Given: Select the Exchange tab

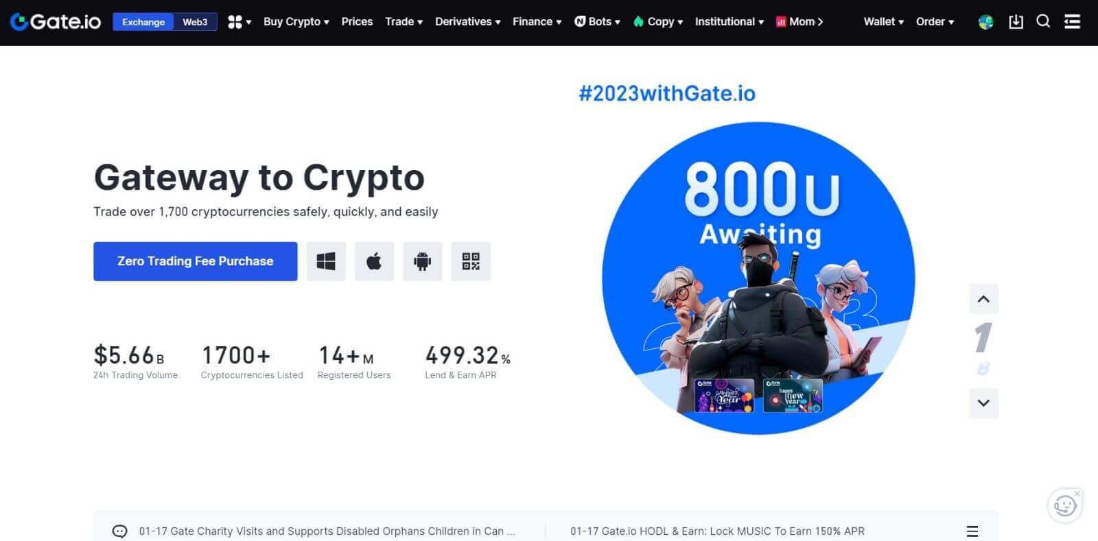Looking at the screenshot, I should click(143, 21).
